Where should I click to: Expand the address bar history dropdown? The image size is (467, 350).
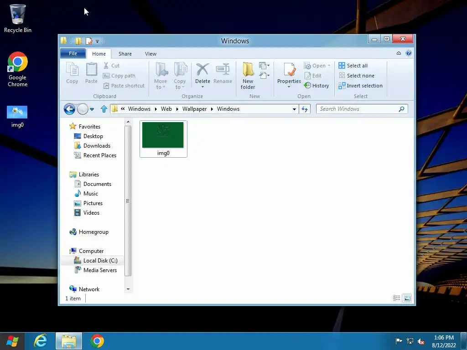click(294, 109)
